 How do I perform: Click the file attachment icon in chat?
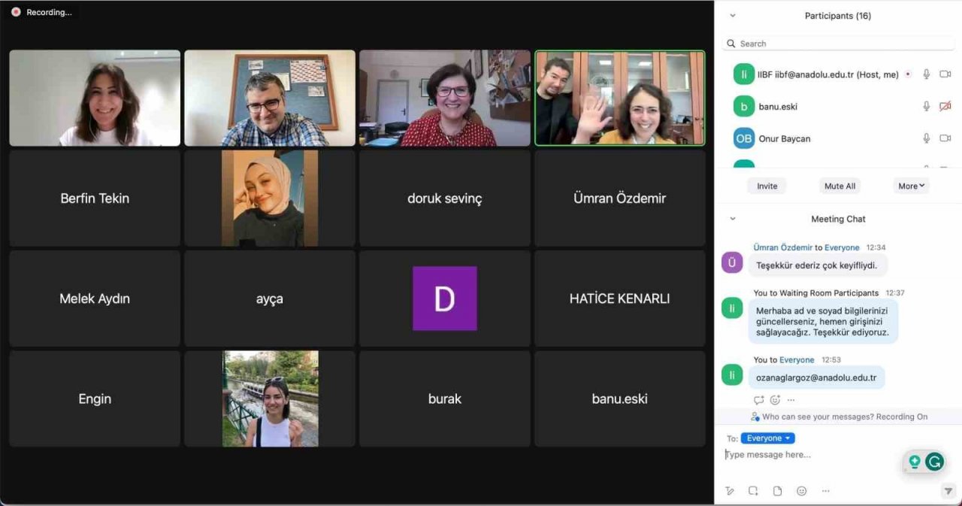(x=777, y=491)
